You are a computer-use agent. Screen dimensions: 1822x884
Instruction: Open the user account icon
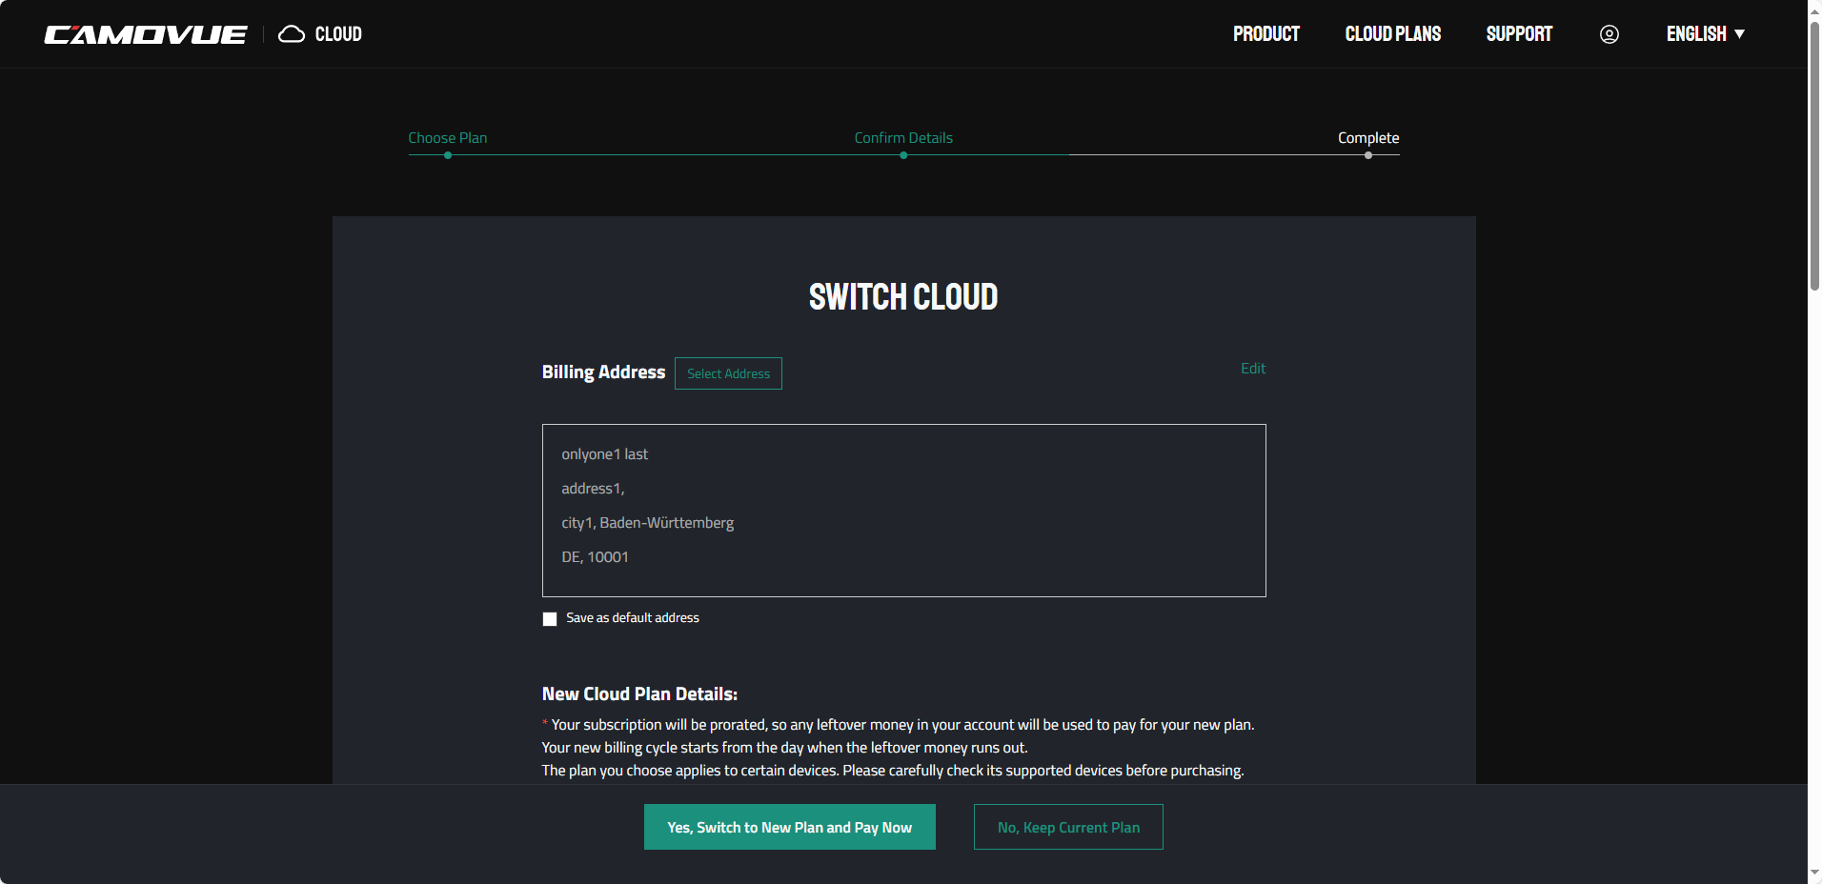[x=1609, y=34]
